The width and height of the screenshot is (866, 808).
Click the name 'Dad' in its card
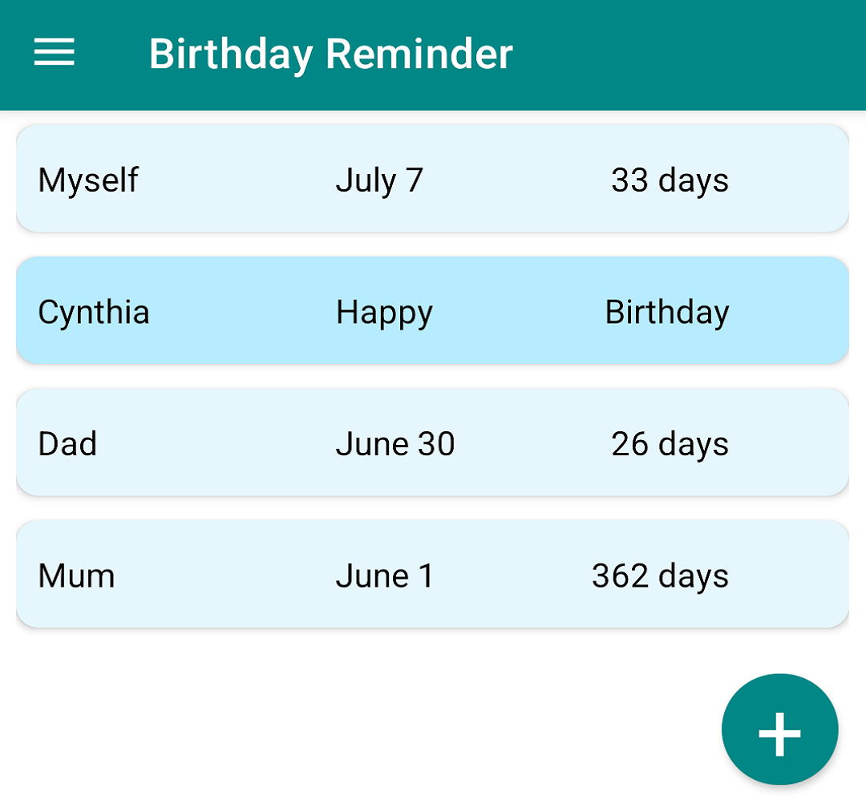point(67,443)
